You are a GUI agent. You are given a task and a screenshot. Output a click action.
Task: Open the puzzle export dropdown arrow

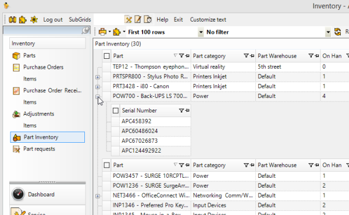point(124,31)
